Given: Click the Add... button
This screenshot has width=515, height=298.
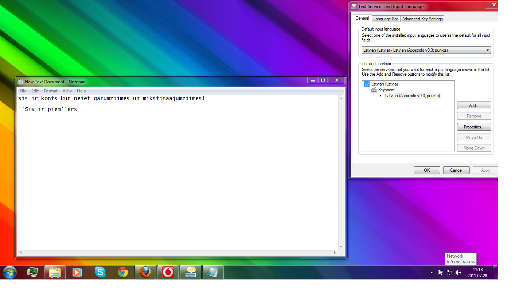Looking at the screenshot, I should point(474,106).
